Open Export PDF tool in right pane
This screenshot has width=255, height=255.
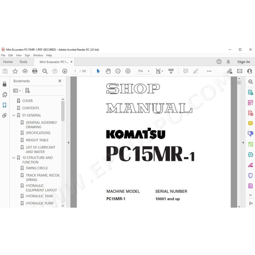coord(251,93)
